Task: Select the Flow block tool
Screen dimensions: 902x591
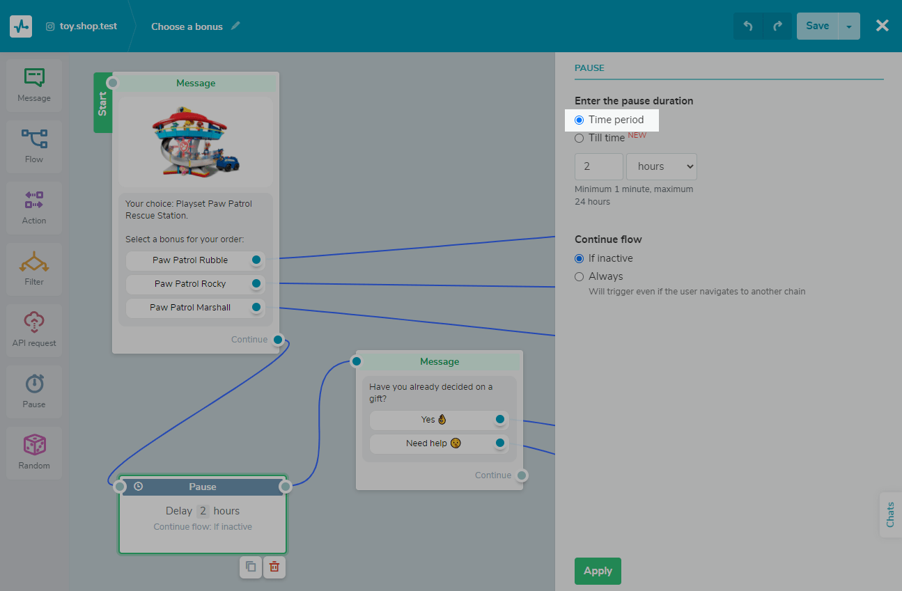Action: click(x=34, y=147)
